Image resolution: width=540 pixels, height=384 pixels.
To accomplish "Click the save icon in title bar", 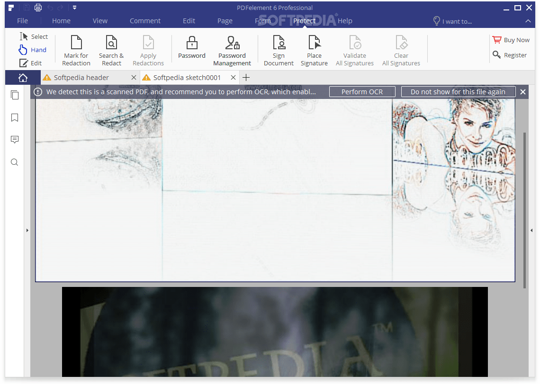I will pos(27,8).
